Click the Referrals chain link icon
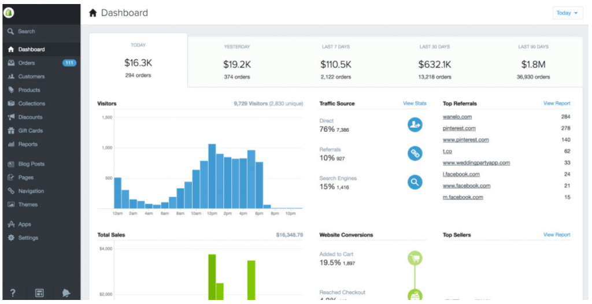592x304 pixels. tap(415, 153)
